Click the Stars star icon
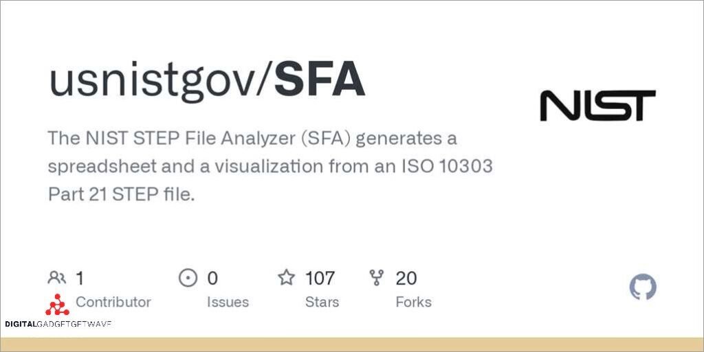 pyautogui.click(x=286, y=278)
